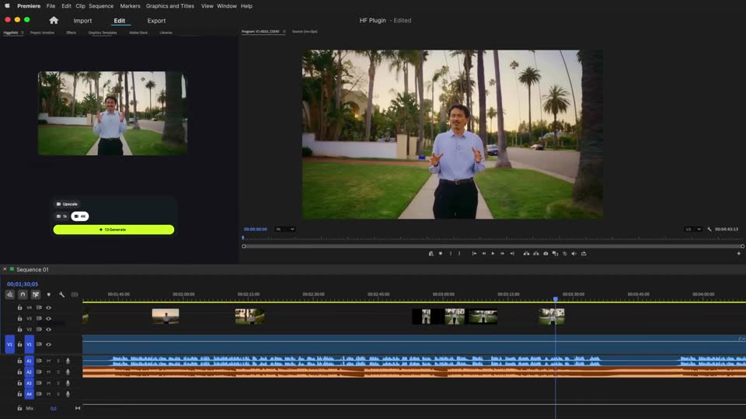Switch to the Effects panel tab

click(71, 33)
